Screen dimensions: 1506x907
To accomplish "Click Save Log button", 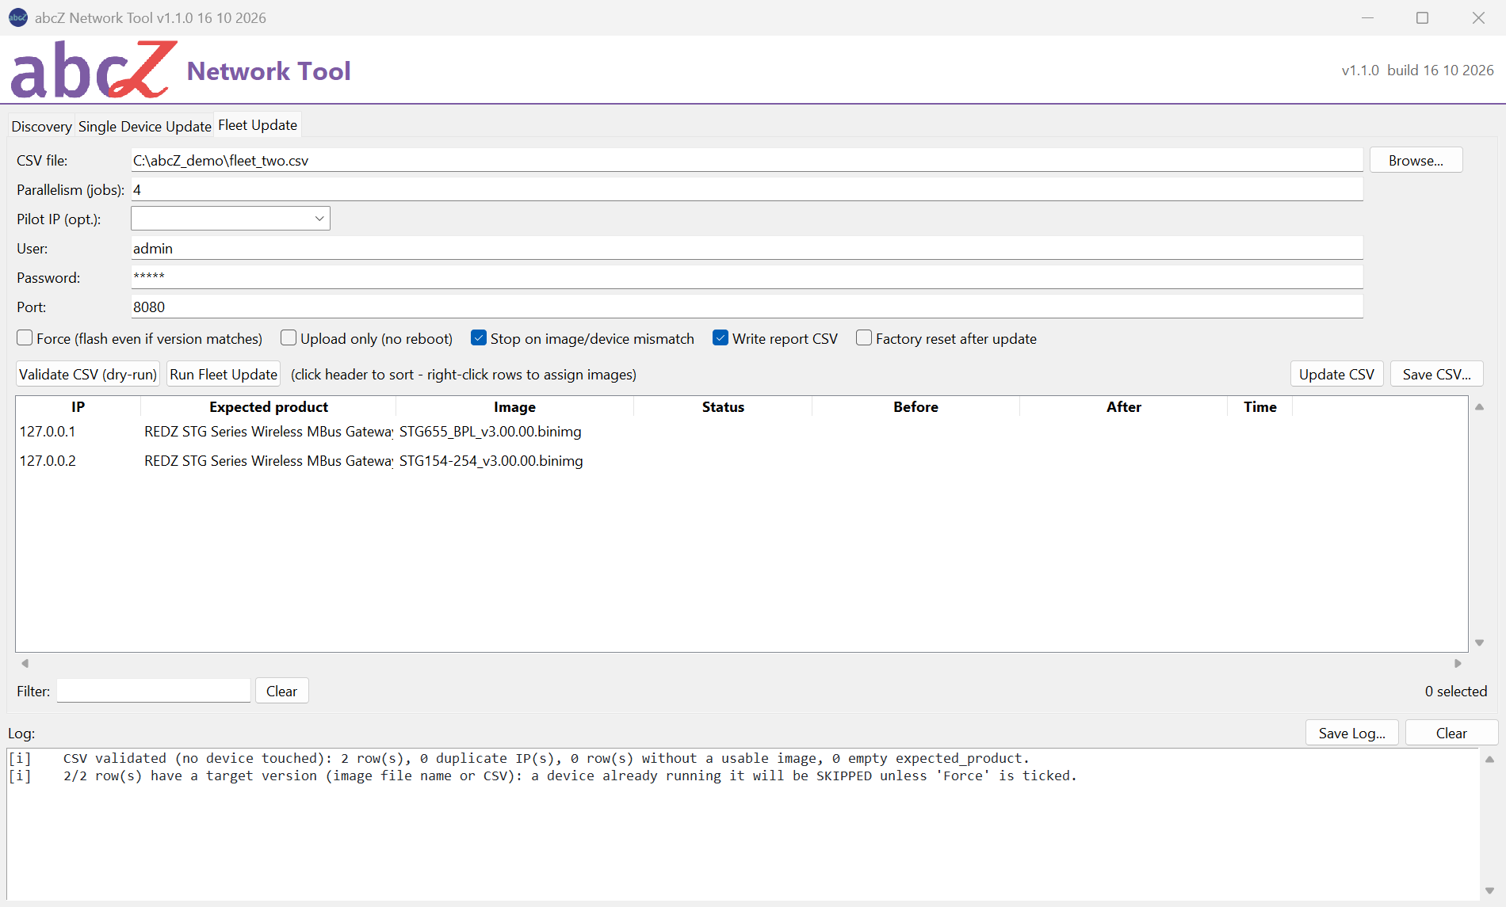I will [1352, 733].
